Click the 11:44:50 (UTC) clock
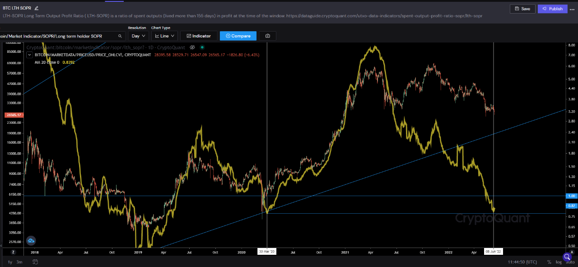The height and width of the screenshot is (267, 578). point(522,262)
